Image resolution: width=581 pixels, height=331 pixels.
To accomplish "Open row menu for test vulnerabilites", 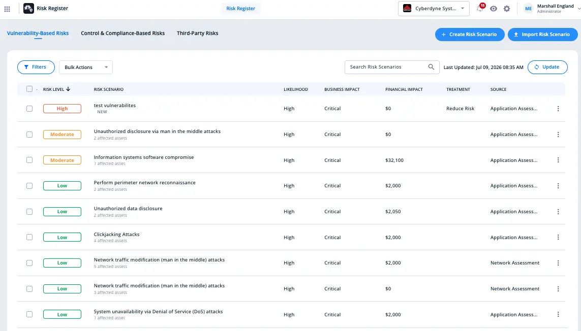I will point(558,109).
